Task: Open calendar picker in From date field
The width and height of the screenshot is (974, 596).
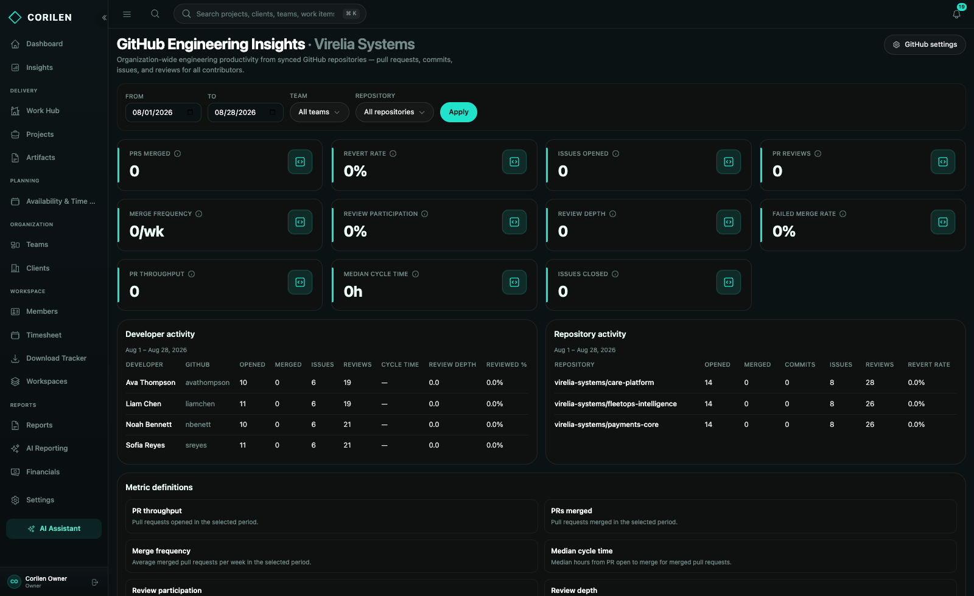Action: coord(191,113)
